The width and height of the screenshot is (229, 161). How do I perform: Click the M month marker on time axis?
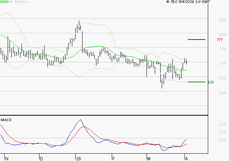(x=149, y=159)
